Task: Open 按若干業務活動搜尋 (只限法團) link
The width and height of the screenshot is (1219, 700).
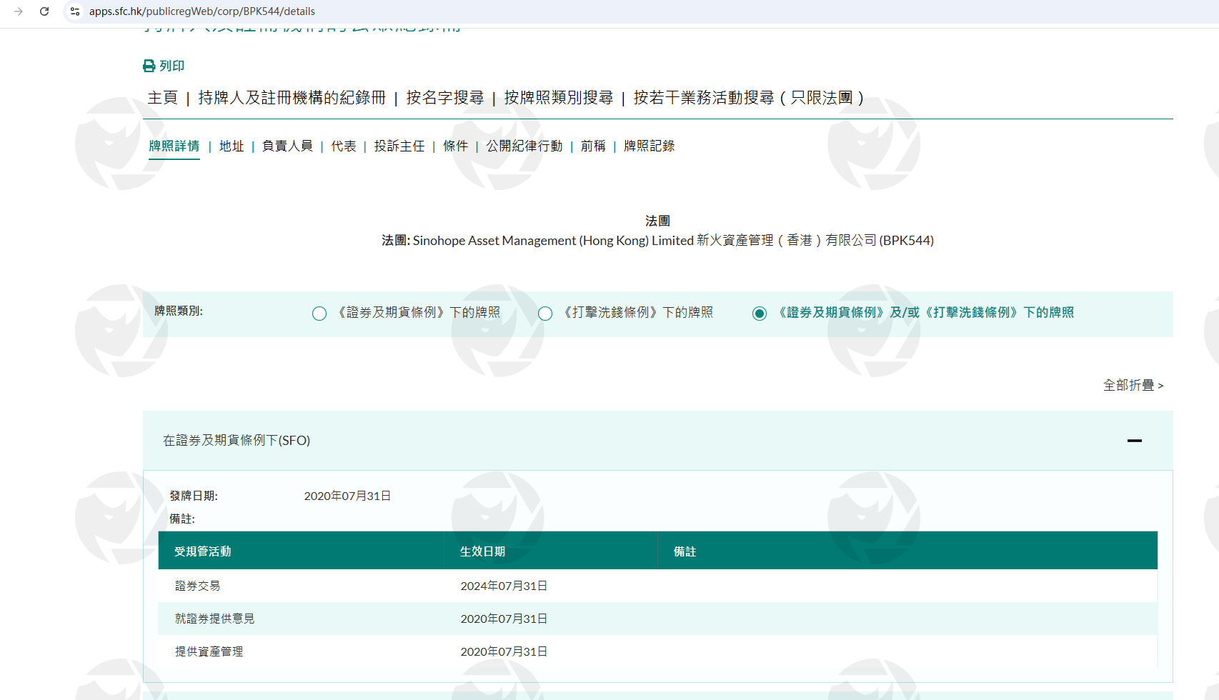Action: 748,98
